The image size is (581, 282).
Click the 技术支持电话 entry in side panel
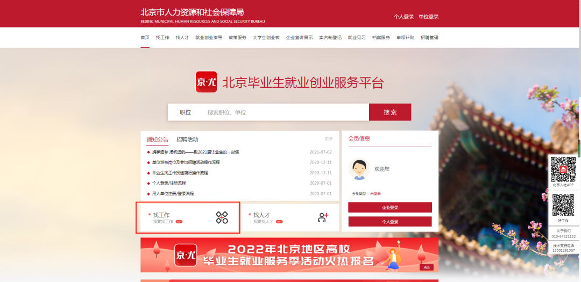[x=564, y=248]
